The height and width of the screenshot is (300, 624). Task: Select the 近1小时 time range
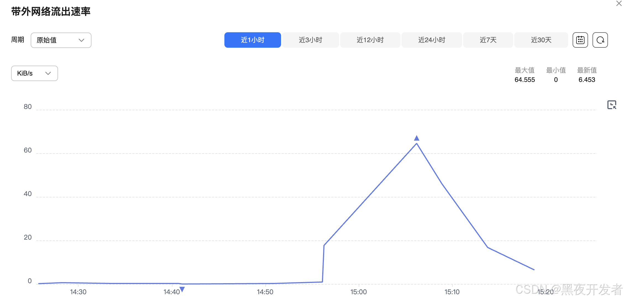point(252,40)
